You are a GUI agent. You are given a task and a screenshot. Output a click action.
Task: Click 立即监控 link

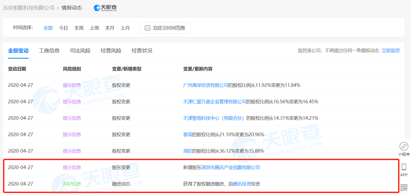point(391,50)
